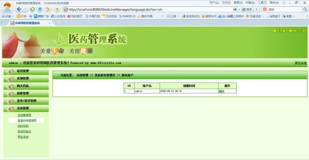Open the new tab plus button
Image resolution: width=309 pixels, height=160 pixels.
pyautogui.click(x=59, y=23)
